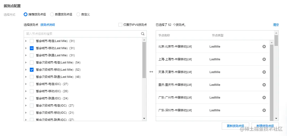Click 天津-天津市-中国移动[LM] node name
Viewport: 287px width, 136px height.
click(175, 72)
